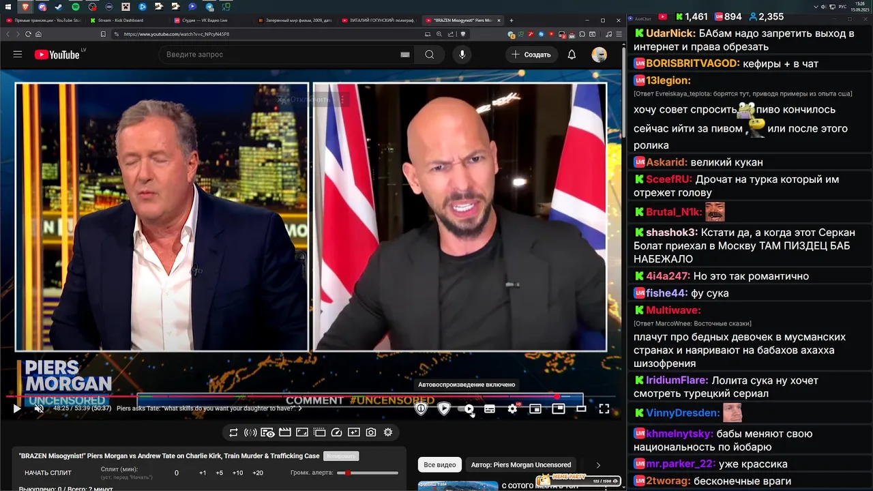The width and height of the screenshot is (873, 491).
Task: Switch to ВИТАЛИЙ ГОГУНСКИЙ browser tab
Action: pos(379,20)
